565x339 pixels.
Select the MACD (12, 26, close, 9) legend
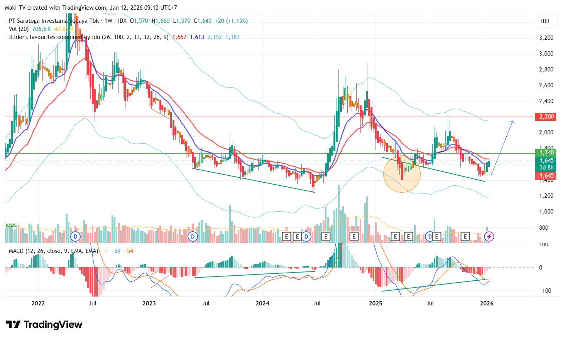coord(54,251)
